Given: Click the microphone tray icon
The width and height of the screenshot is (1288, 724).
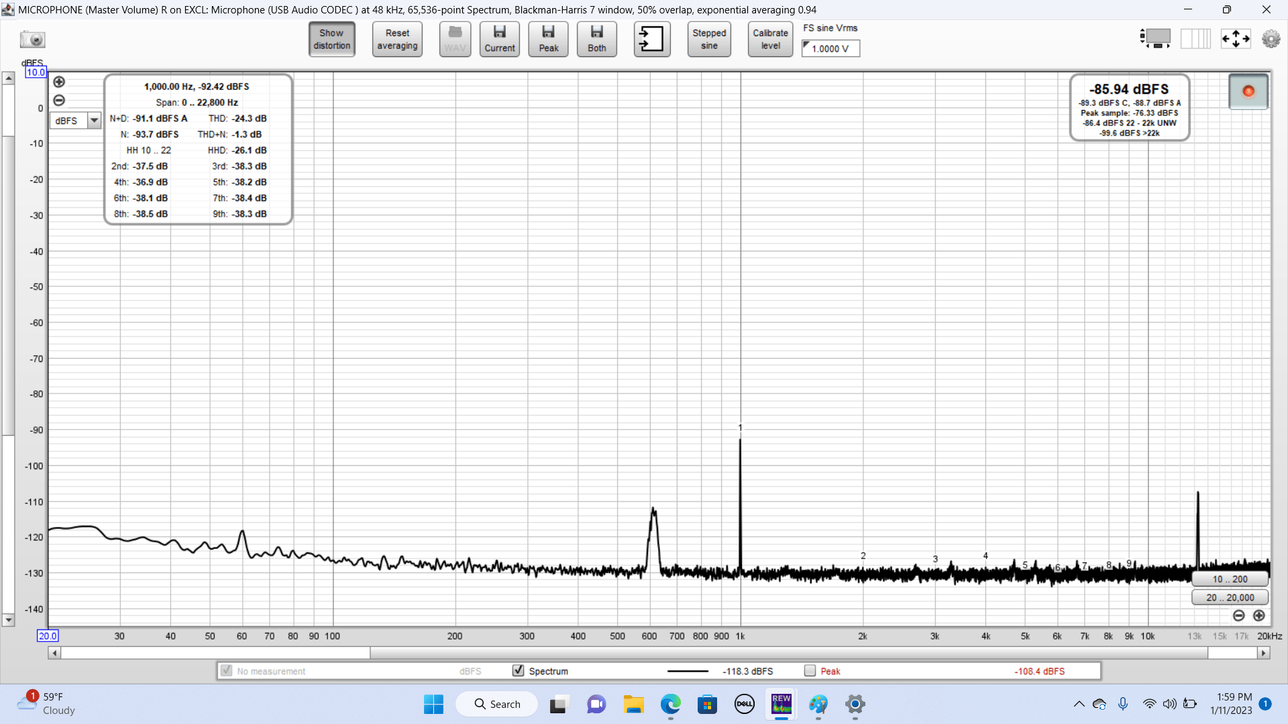Looking at the screenshot, I should pos(1123,704).
